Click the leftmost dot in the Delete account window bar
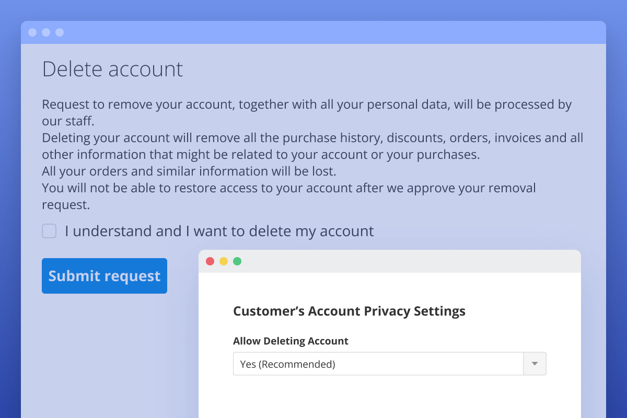Screen dimensions: 627x418 tap(32, 32)
